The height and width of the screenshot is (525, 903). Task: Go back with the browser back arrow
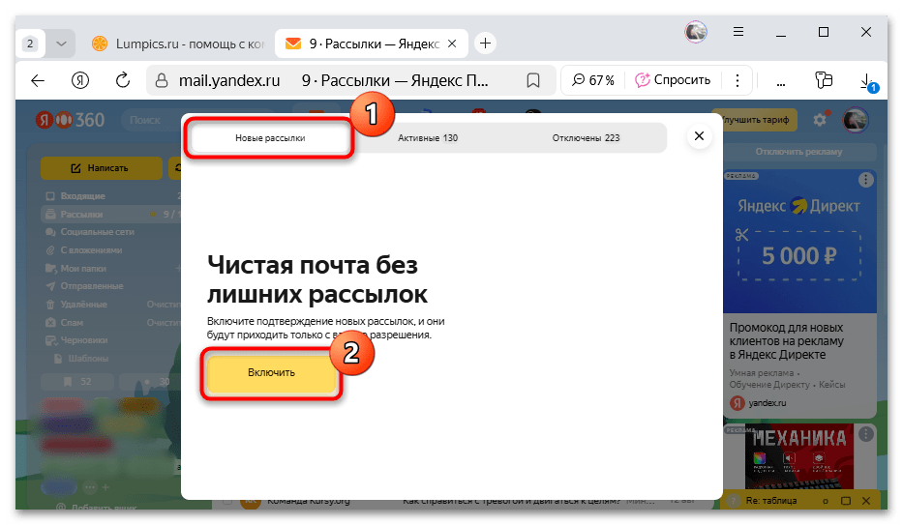(38, 80)
